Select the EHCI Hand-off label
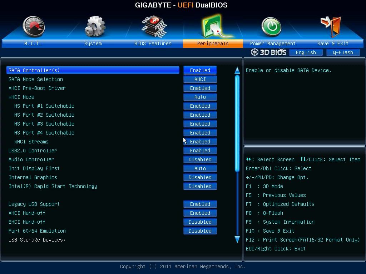The image size is (366, 274). point(27,222)
